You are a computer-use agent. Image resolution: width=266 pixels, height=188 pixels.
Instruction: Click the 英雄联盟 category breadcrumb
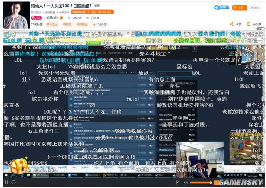[50, 12]
